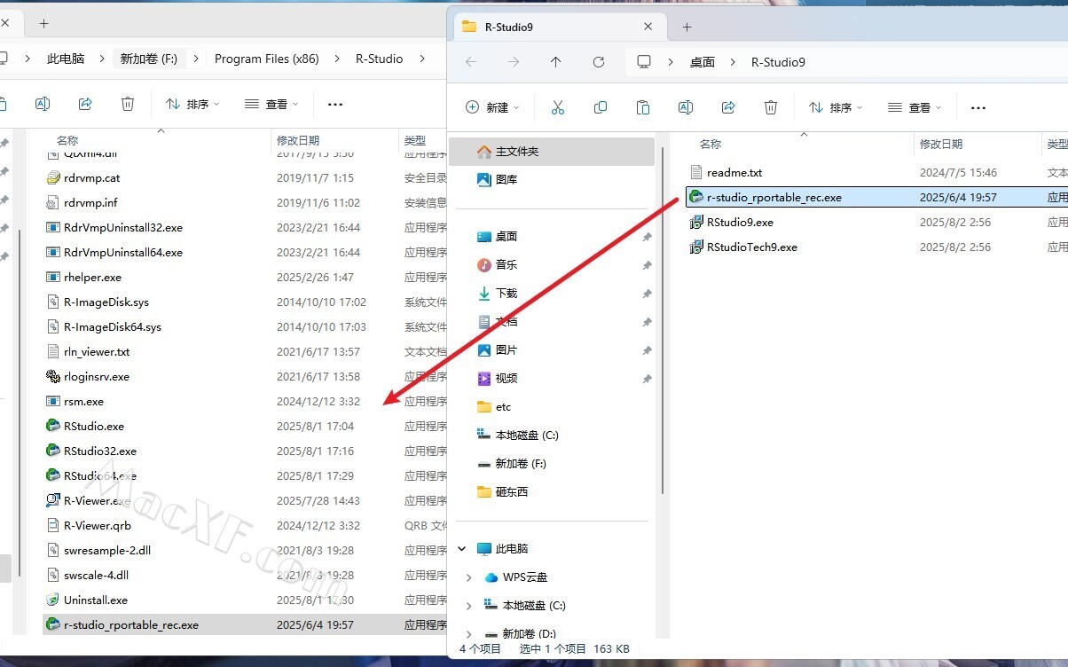Select the RStudio.exe icon in left window
The width and height of the screenshot is (1068, 667).
53,427
